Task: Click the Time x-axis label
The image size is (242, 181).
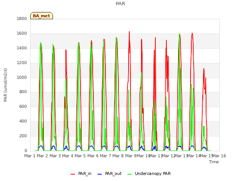Action: [x=214, y=162]
